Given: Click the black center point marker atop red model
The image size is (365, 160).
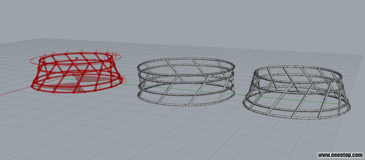Looking at the screenshot, I should pyautogui.click(x=77, y=58).
